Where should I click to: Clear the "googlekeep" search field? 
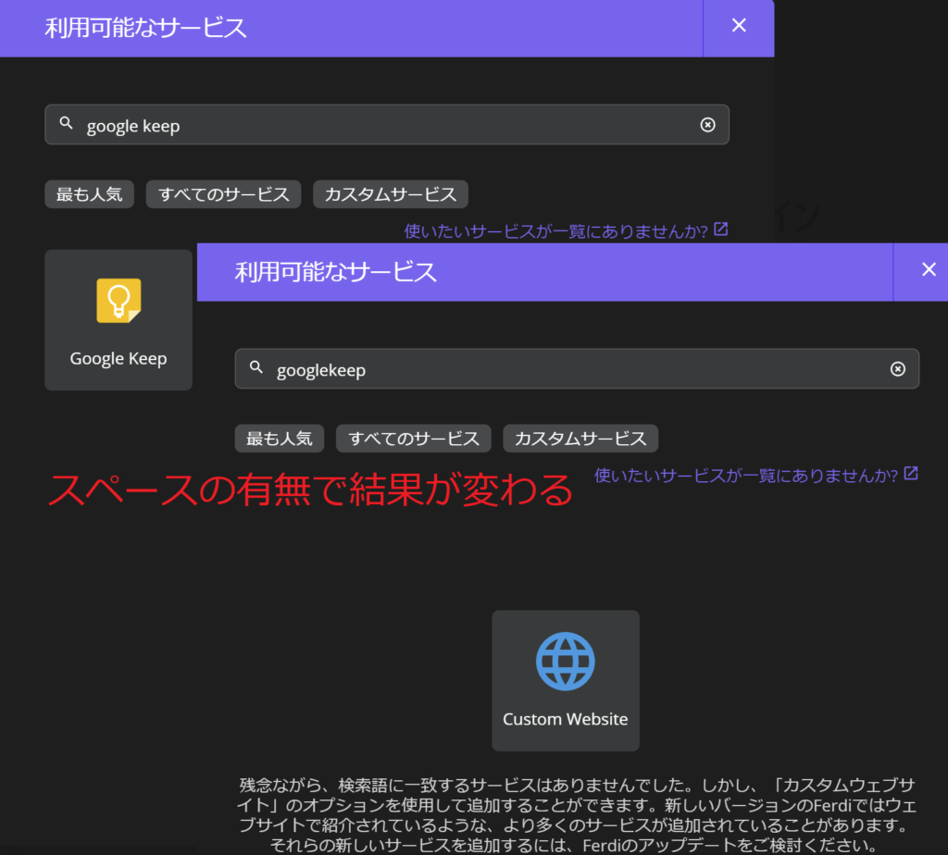897,368
